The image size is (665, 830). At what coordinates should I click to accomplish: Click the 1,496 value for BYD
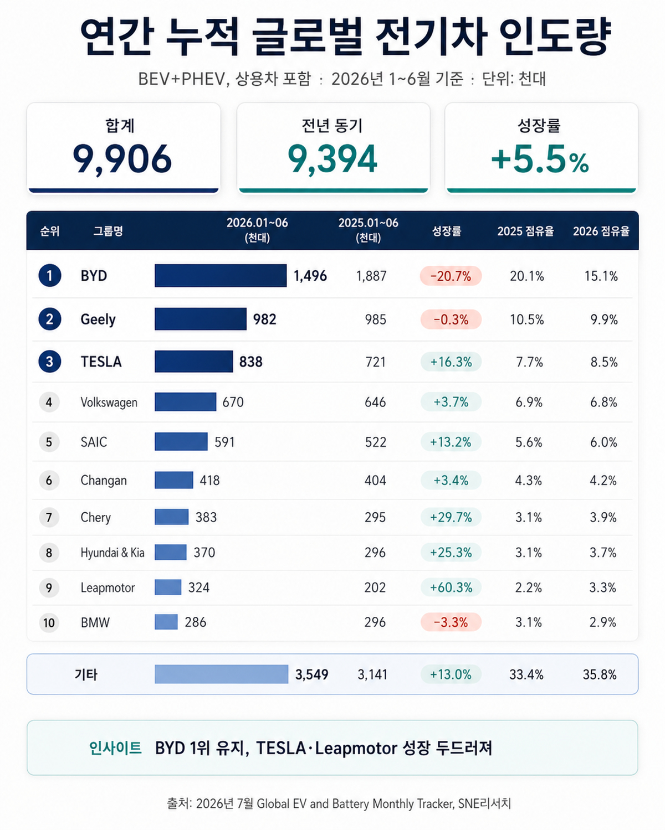pos(310,276)
